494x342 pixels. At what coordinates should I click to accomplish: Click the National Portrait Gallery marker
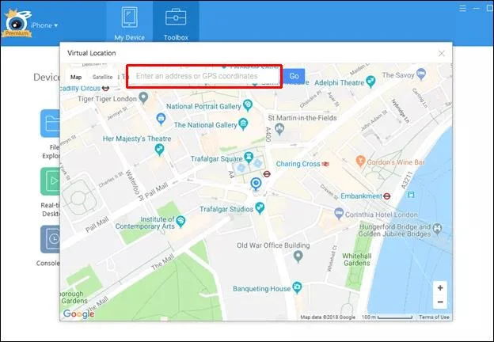click(248, 105)
